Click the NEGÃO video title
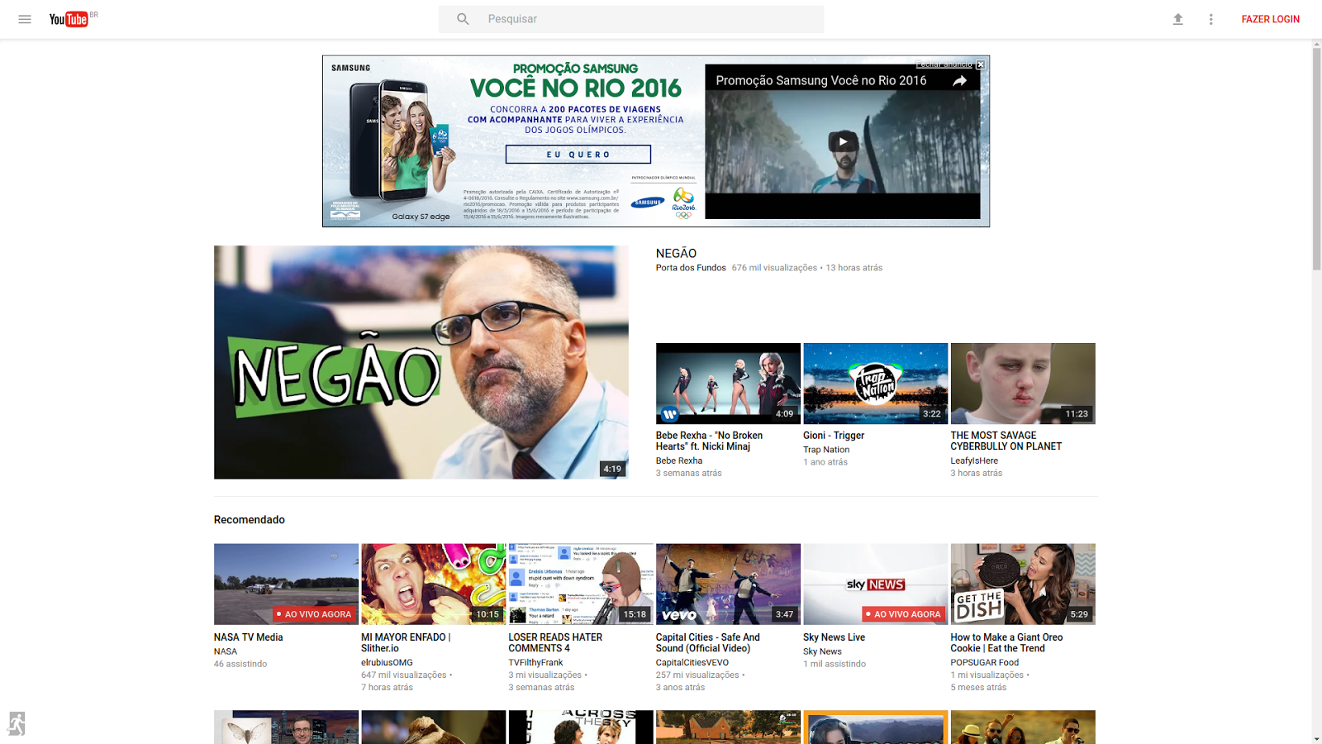The height and width of the screenshot is (744, 1322). 676,254
